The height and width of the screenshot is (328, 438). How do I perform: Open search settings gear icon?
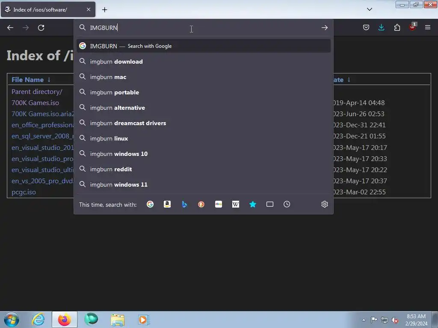tap(324, 205)
